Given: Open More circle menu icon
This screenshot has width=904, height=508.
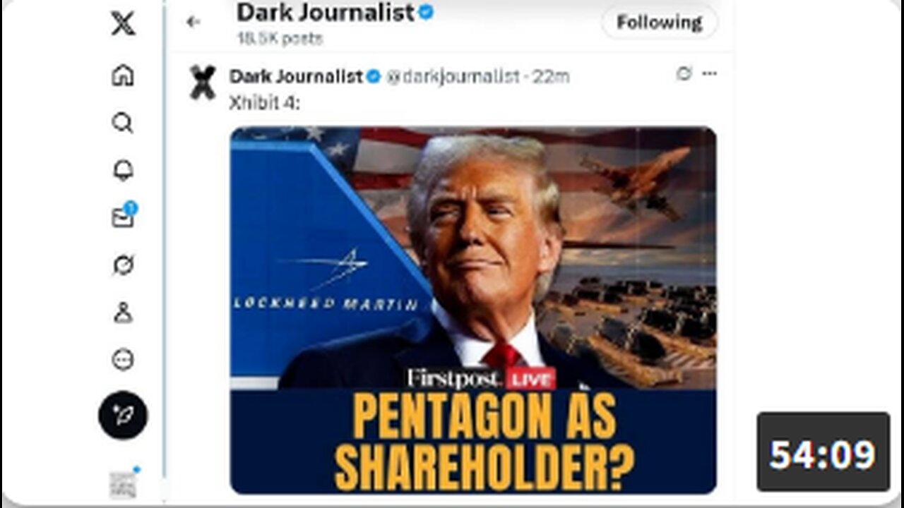Looking at the screenshot, I should click(123, 360).
